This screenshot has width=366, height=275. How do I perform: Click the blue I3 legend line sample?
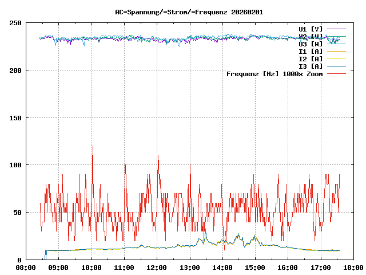pyautogui.click(x=336, y=66)
